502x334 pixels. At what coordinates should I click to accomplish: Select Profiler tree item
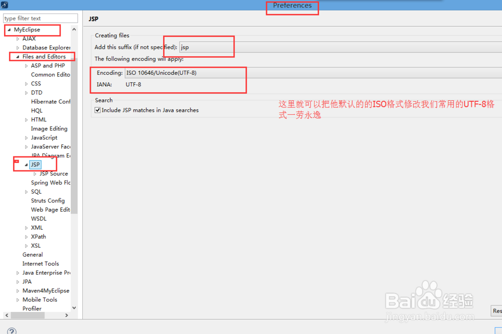tap(32, 308)
